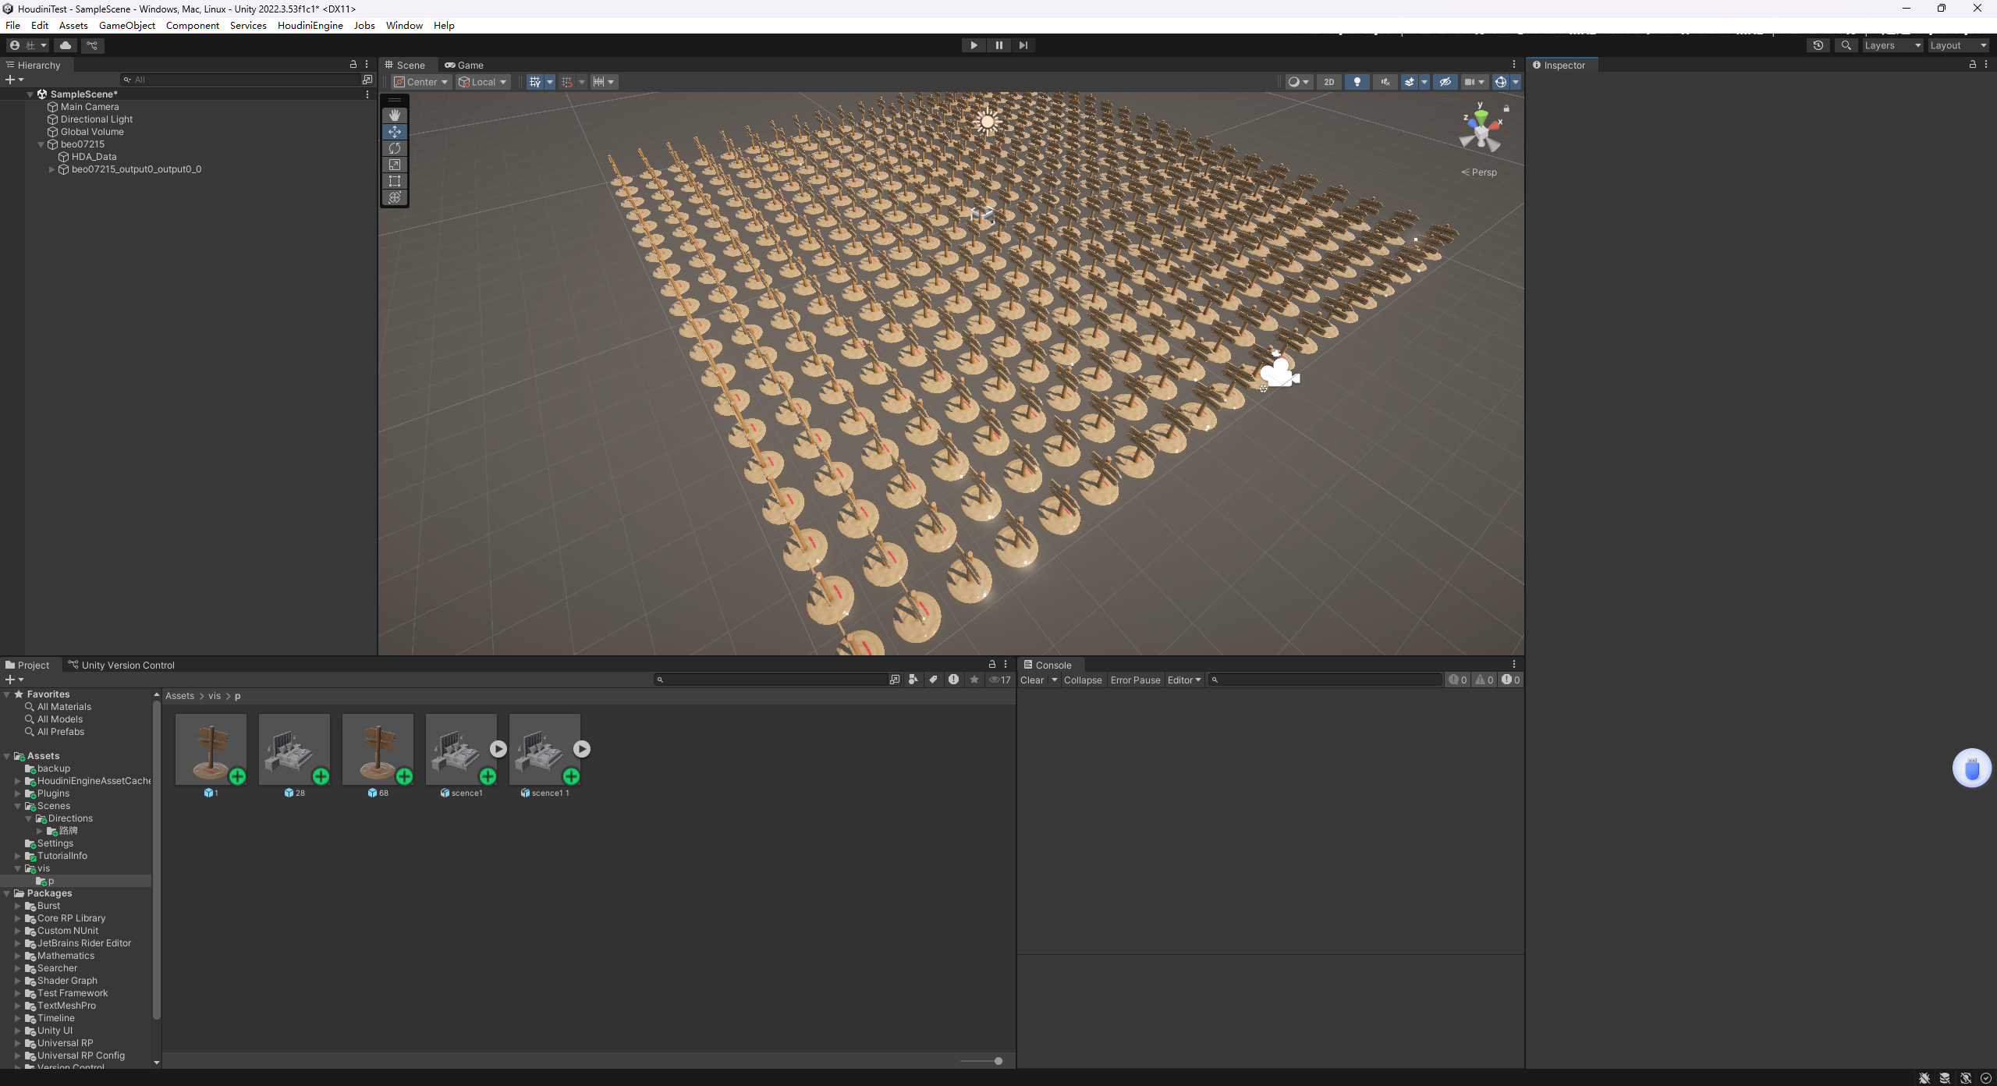1997x1086 pixels.
Task: Open the HoudiniEngine menu
Action: (310, 25)
